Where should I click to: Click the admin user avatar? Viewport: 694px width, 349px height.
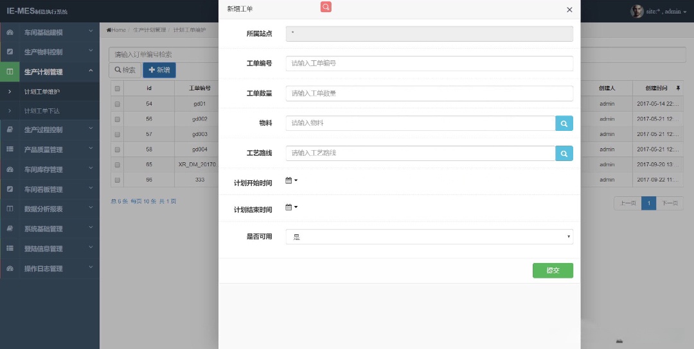[x=636, y=11]
